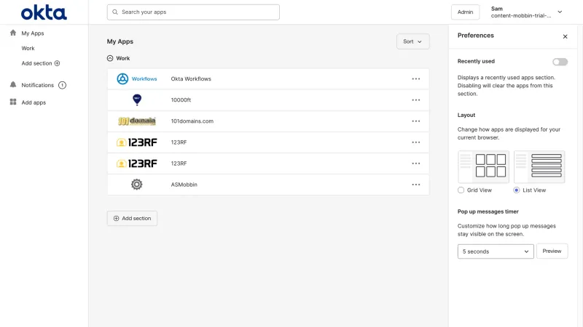Click the Okta Workflows app name
583x327 pixels.
click(x=191, y=78)
